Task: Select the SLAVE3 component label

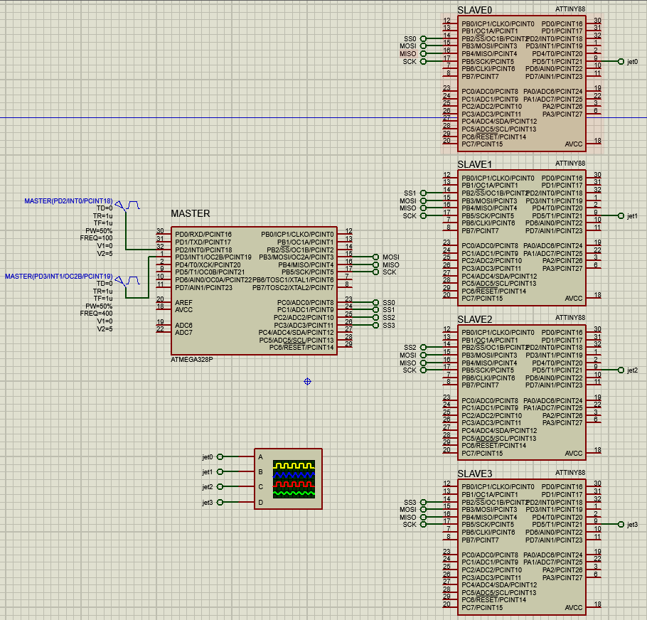Action: [x=474, y=473]
